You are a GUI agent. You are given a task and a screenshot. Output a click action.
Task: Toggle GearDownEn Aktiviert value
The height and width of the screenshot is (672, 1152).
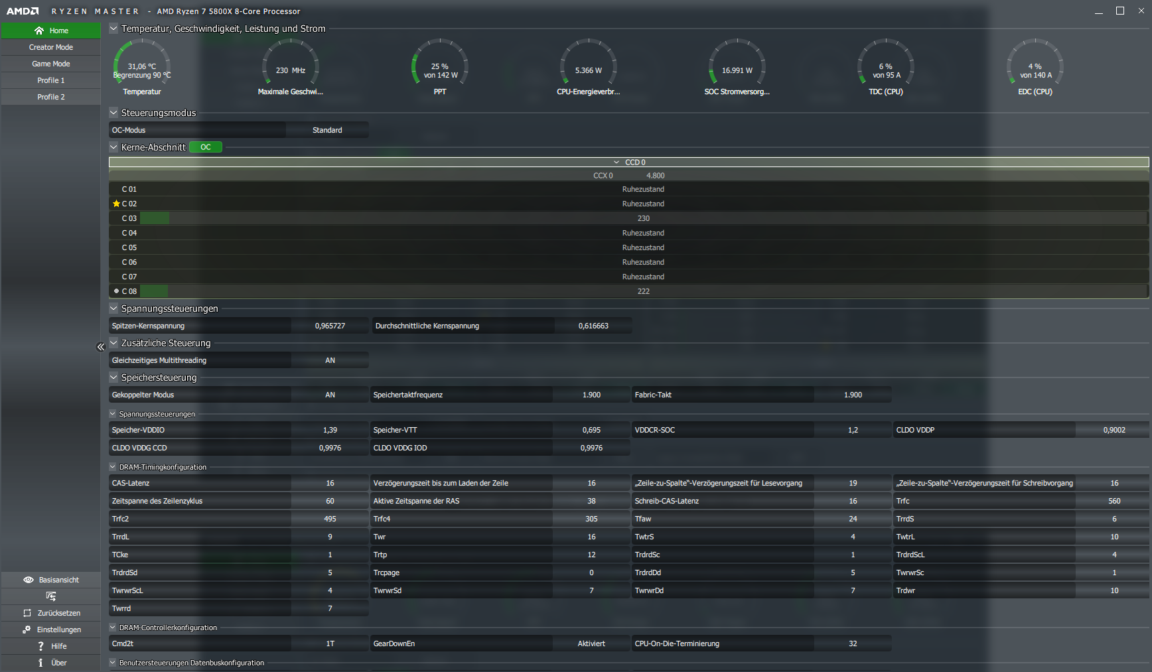pyautogui.click(x=591, y=643)
